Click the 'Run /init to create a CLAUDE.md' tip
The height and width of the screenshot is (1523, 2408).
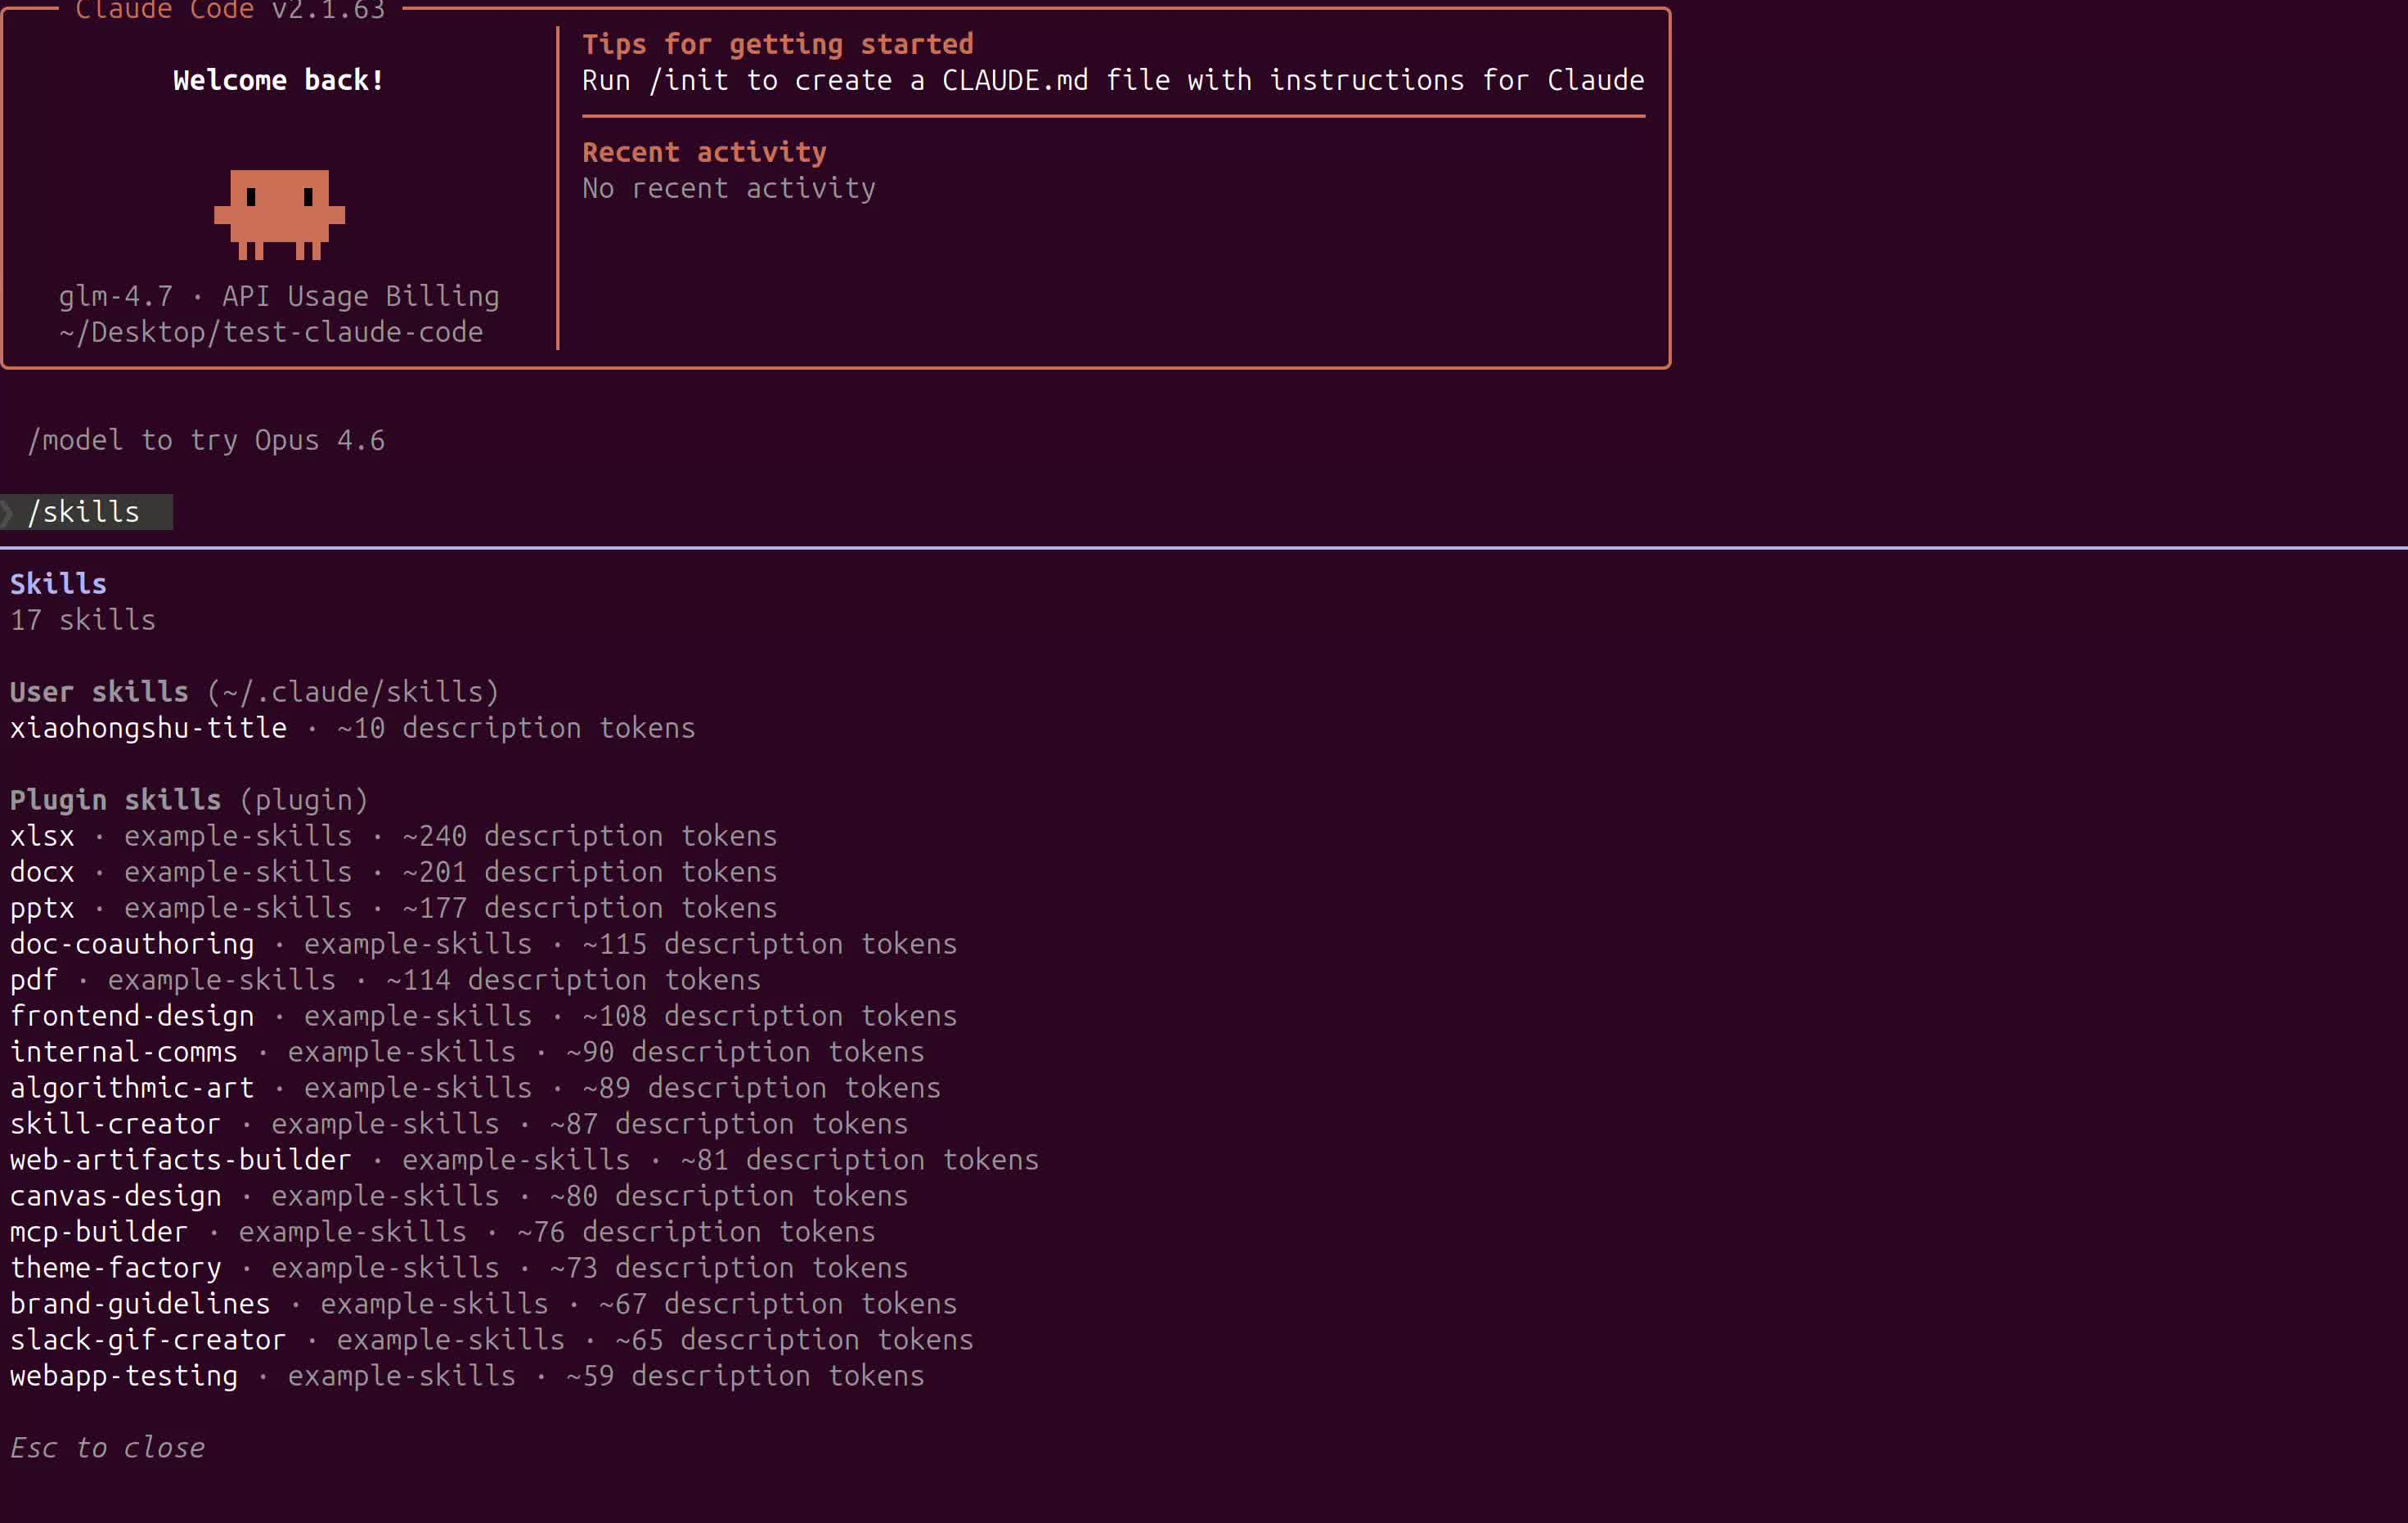pyautogui.click(x=1113, y=80)
